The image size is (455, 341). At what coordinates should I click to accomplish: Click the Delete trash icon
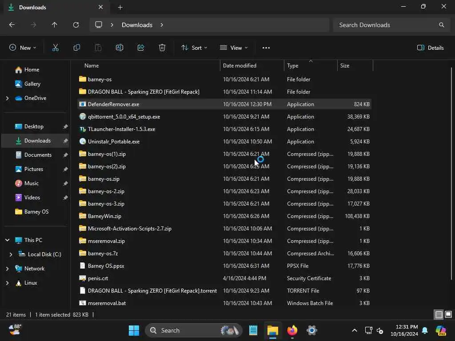click(162, 48)
